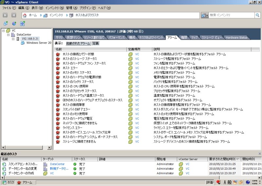Collapse the 192.168.0.21 host node
This screenshot has height=186, width=262.
pyautogui.click(x=13, y=39)
